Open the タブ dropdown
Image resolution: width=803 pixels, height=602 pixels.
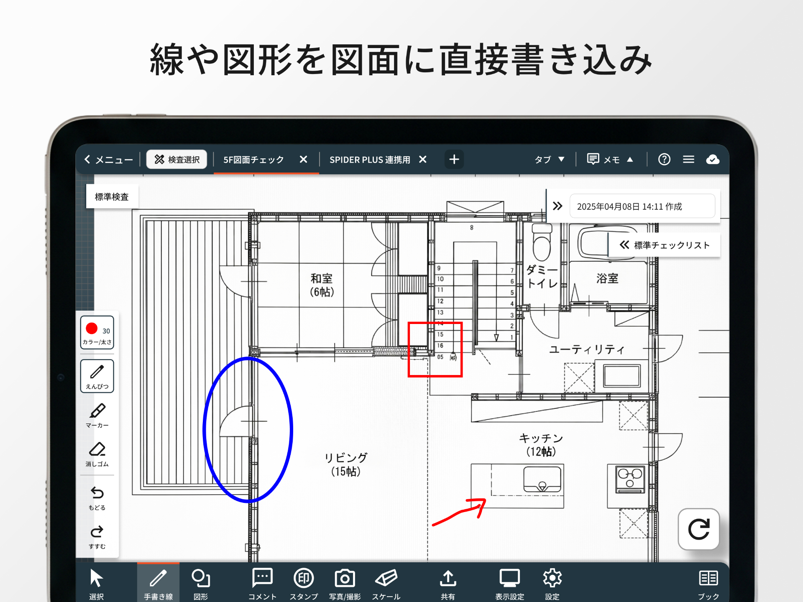(550, 159)
